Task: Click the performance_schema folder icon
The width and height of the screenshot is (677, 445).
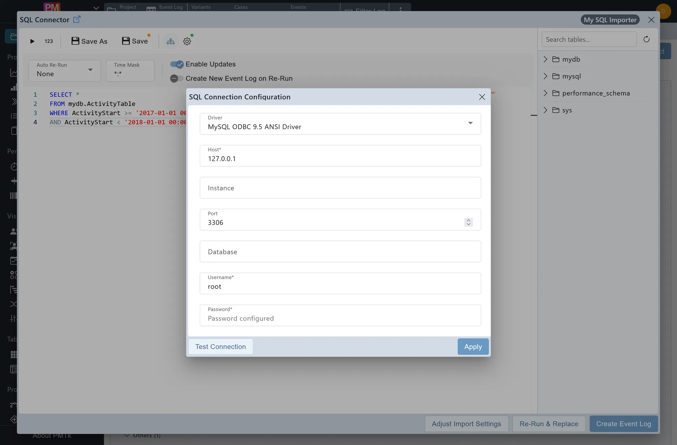Action: pyautogui.click(x=556, y=93)
